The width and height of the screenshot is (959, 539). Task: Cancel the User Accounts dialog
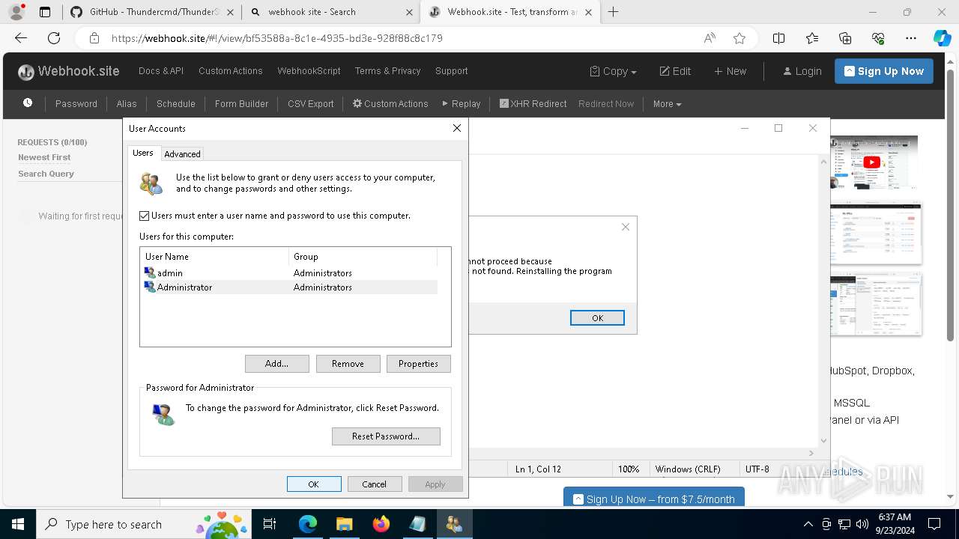tap(375, 484)
